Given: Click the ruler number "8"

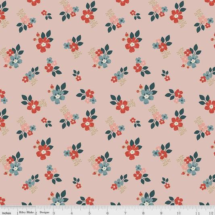Looking at the screenshot, I should pos(143,213).
